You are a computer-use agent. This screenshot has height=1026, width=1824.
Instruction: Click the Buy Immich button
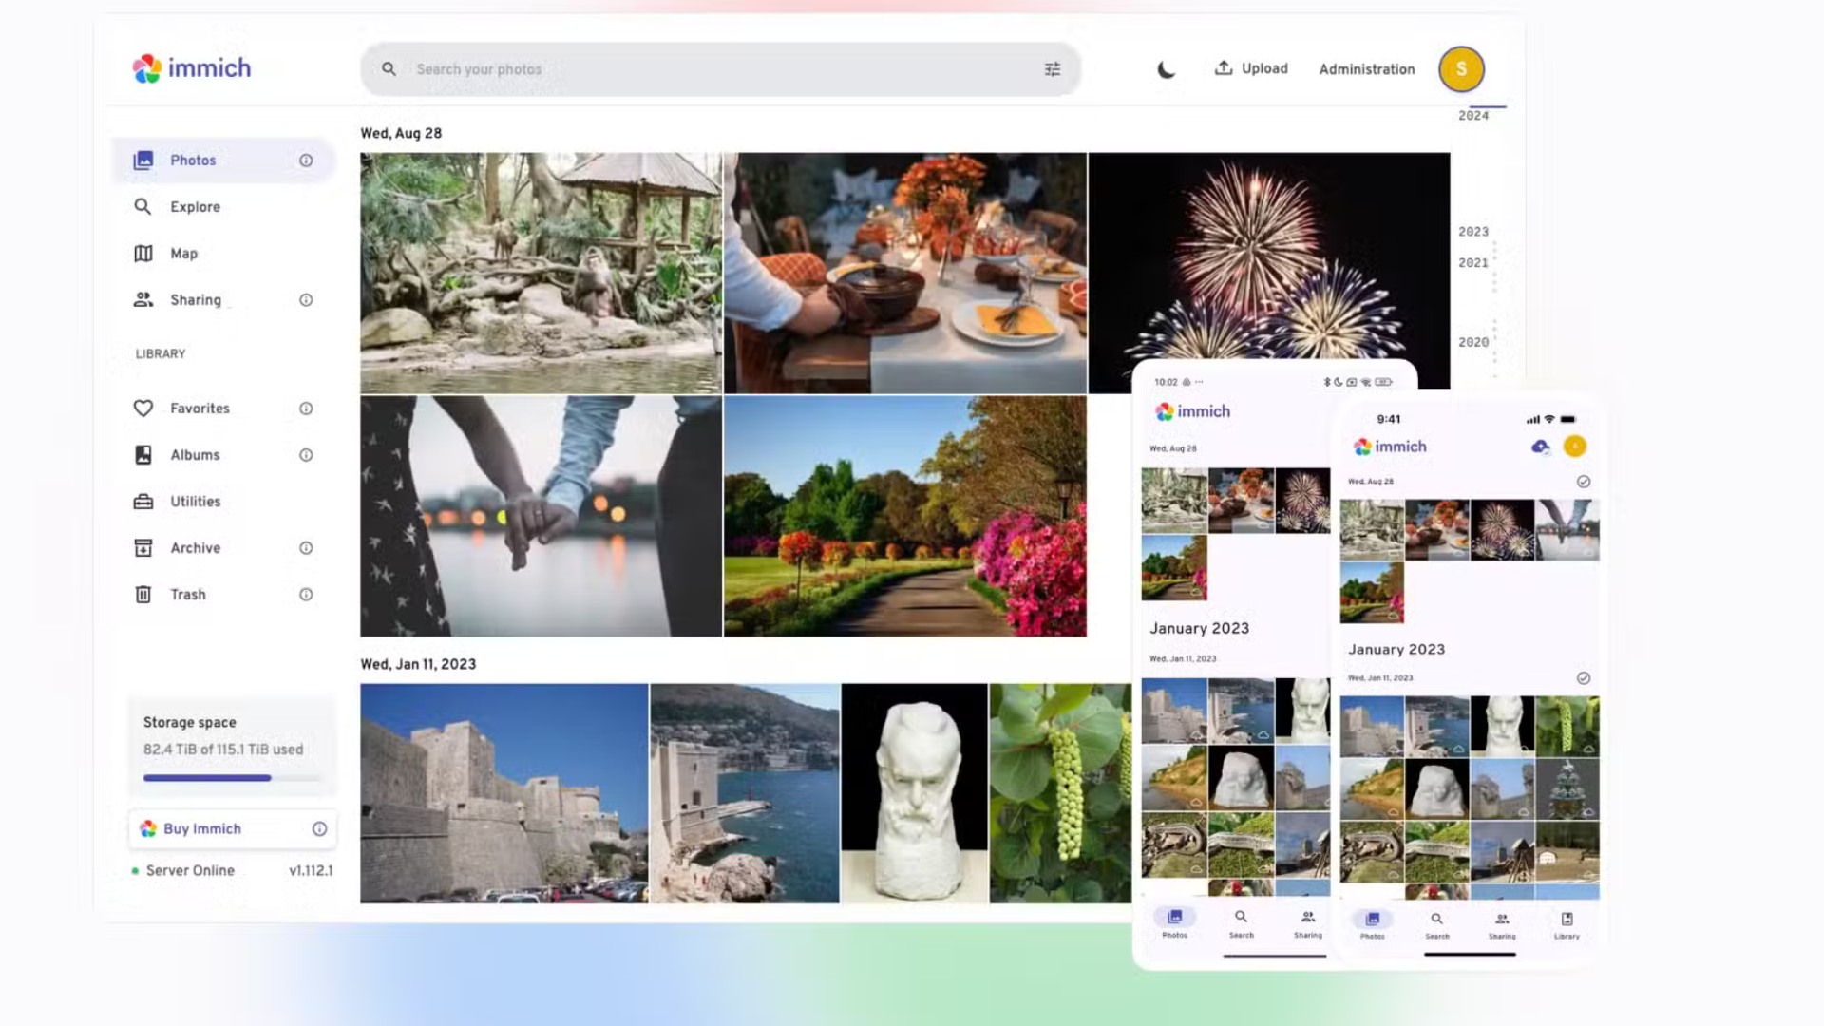click(202, 829)
